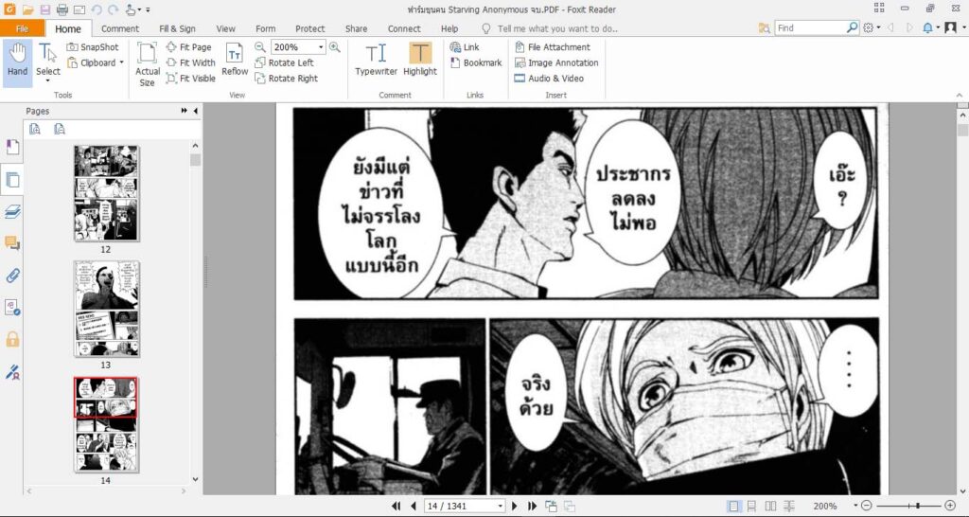This screenshot has width=969, height=517.
Task: Undo the last action
Action: [97, 9]
